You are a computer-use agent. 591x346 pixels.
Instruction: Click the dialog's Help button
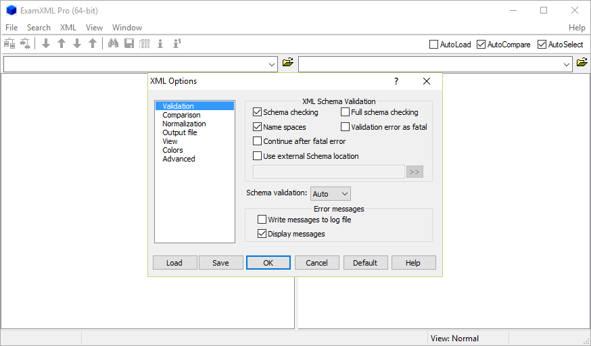click(414, 263)
